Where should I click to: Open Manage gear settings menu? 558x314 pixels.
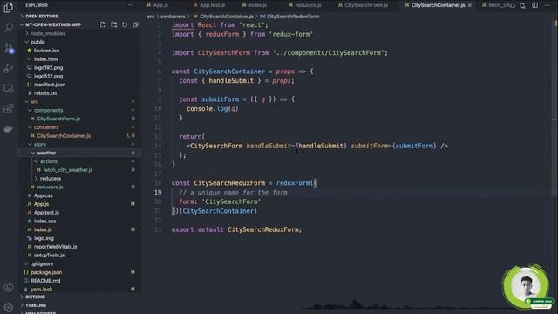tap(8, 306)
